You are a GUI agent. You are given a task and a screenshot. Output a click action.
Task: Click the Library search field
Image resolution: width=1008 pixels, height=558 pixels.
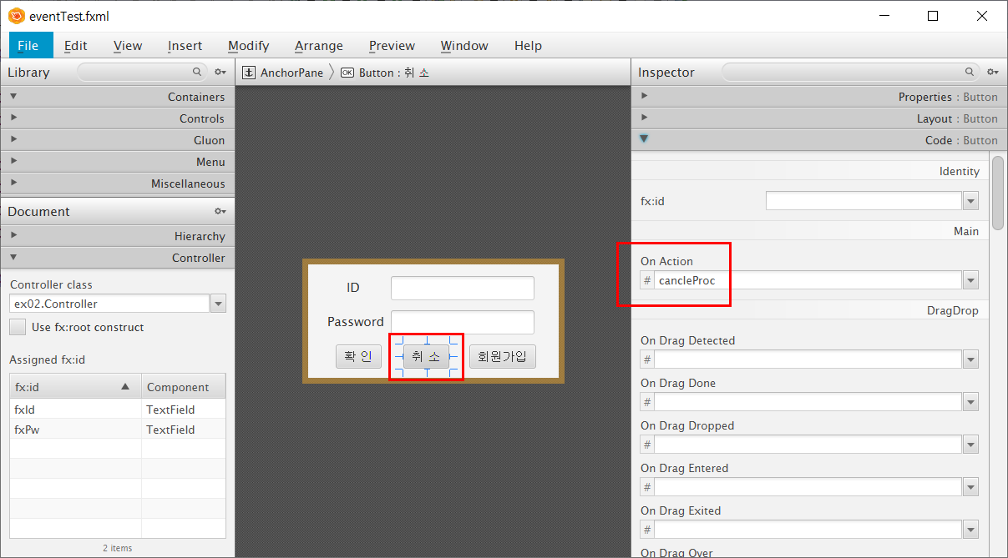[x=141, y=73]
